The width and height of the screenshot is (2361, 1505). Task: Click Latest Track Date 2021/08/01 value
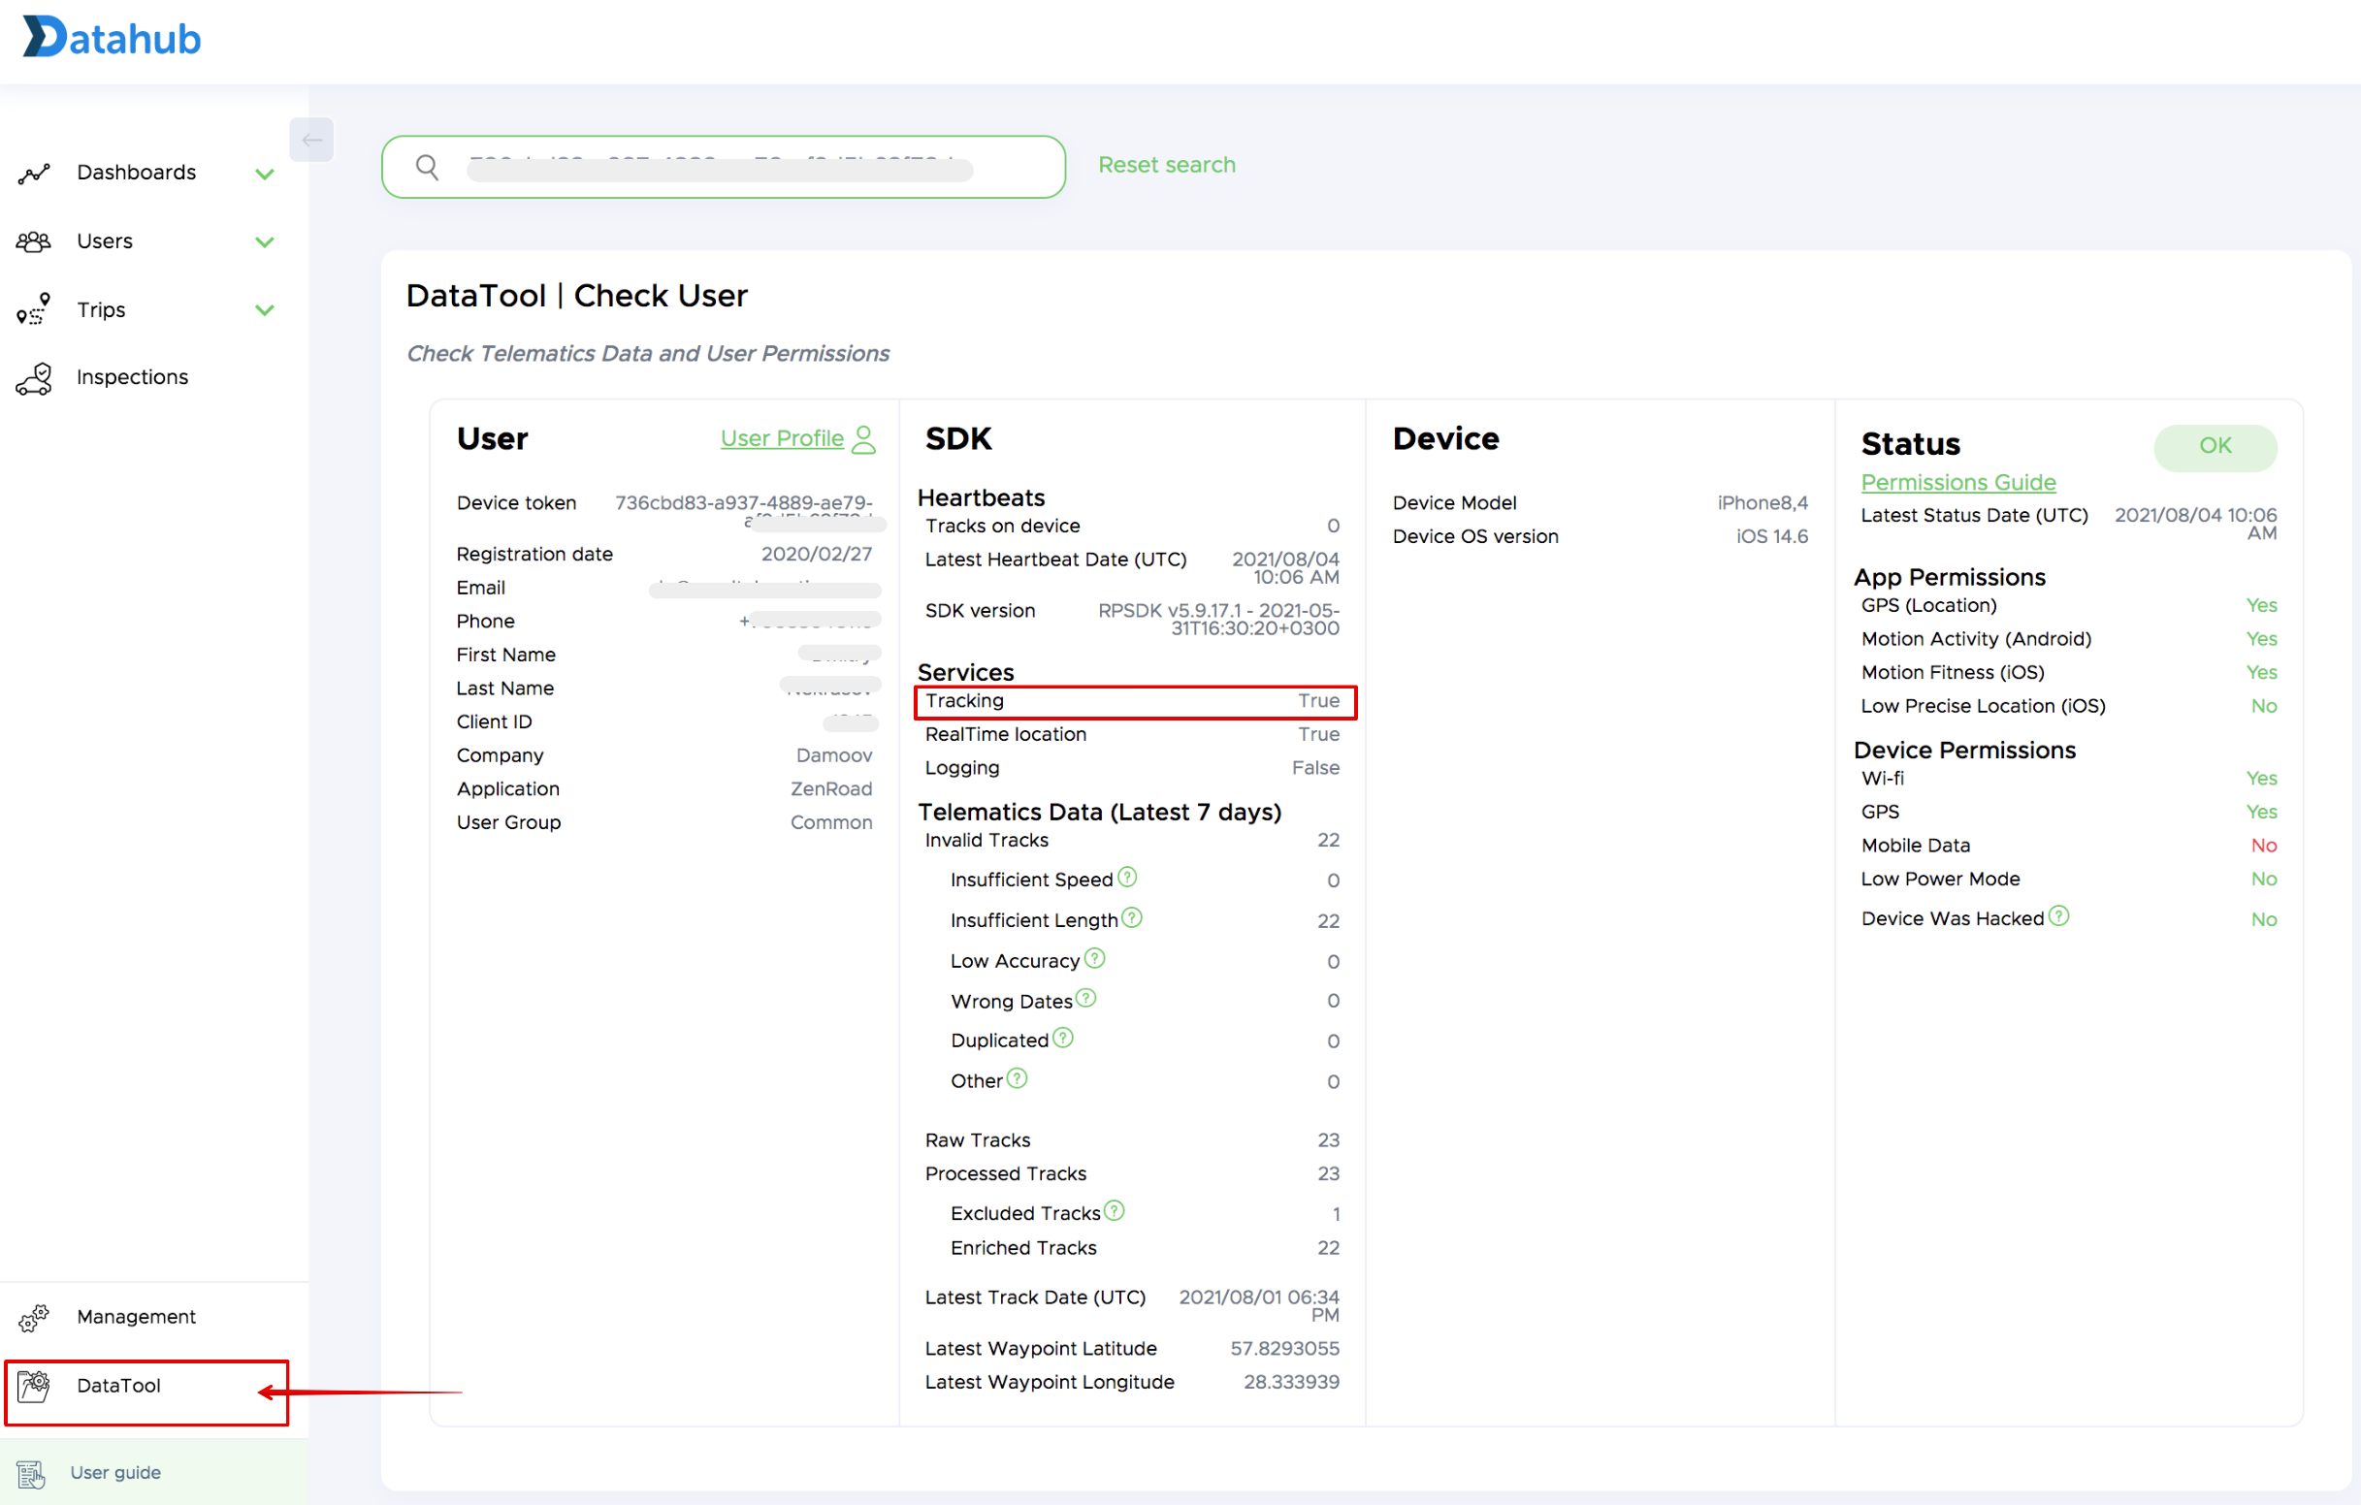pos(1259,1306)
